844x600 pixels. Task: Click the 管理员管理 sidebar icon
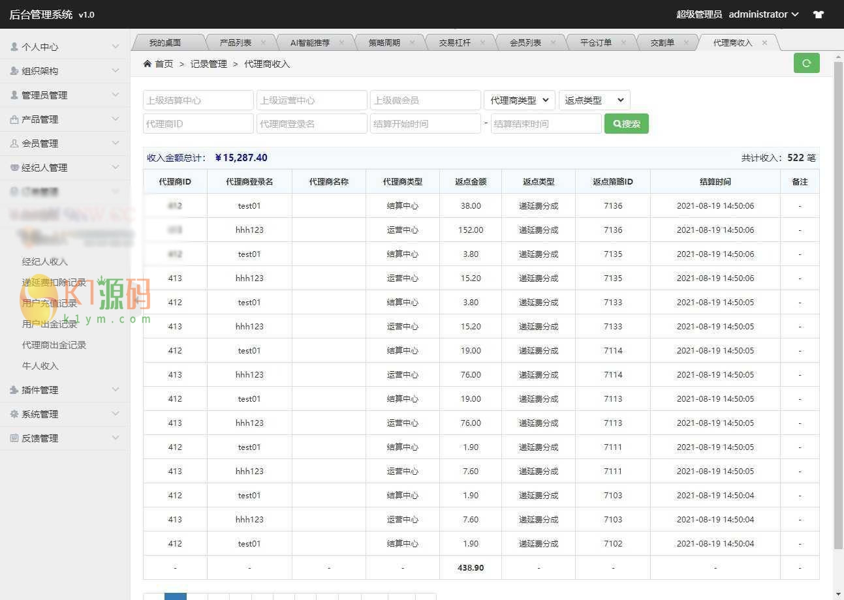point(14,95)
